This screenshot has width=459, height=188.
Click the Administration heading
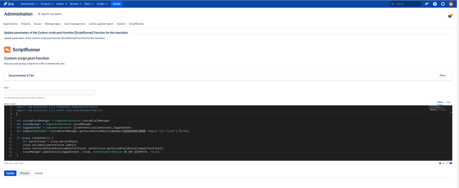point(18,14)
